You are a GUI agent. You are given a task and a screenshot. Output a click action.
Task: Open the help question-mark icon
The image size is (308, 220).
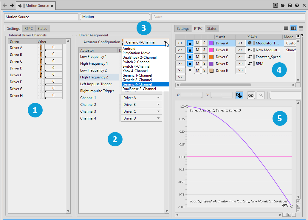[x=297, y=6]
